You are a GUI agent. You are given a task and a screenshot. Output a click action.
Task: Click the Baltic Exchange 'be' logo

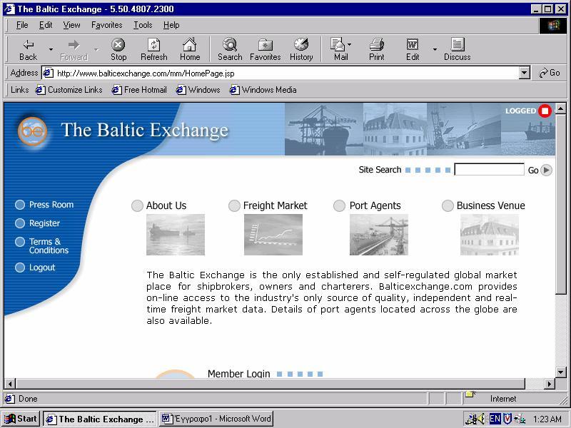pyautogui.click(x=32, y=131)
